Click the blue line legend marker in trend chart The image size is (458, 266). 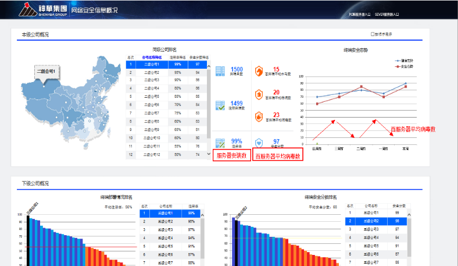click(398, 61)
